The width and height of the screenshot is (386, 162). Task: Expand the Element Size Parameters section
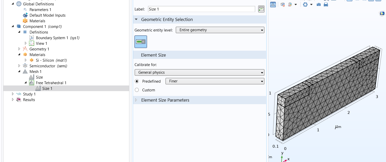pos(136,100)
